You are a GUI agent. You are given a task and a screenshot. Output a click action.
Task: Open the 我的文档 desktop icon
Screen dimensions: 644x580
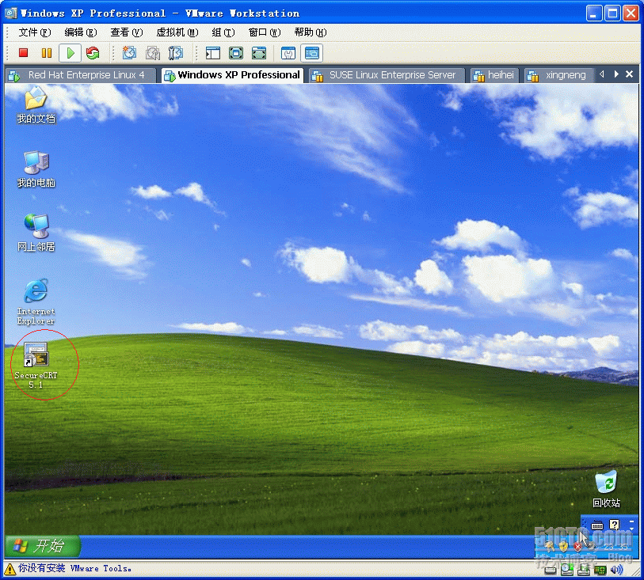36,104
